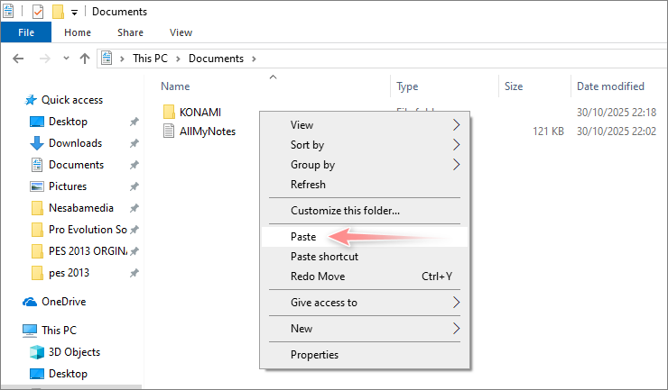Switch to the View ribbon tab
Image resolution: width=668 pixels, height=390 pixels.
pyautogui.click(x=181, y=32)
